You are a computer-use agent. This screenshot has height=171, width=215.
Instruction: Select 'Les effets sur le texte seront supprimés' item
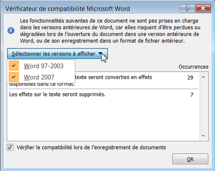click(103, 95)
